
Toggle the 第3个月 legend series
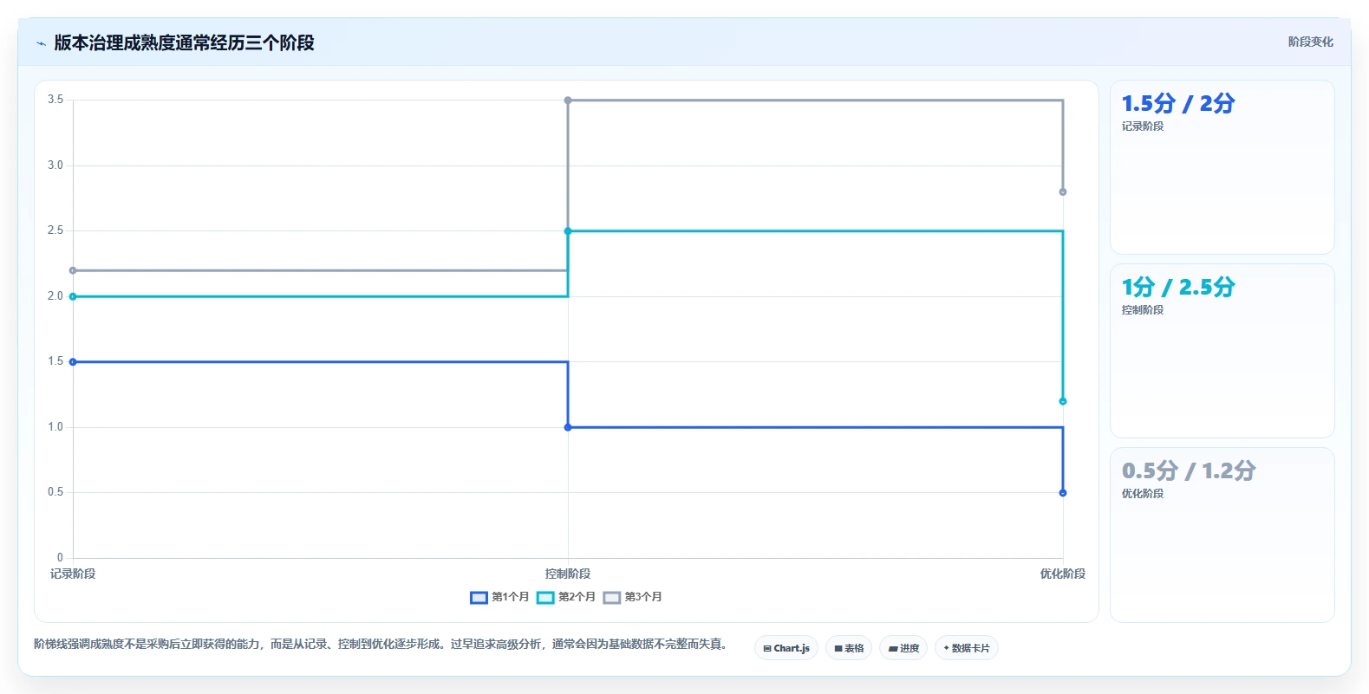(x=633, y=597)
